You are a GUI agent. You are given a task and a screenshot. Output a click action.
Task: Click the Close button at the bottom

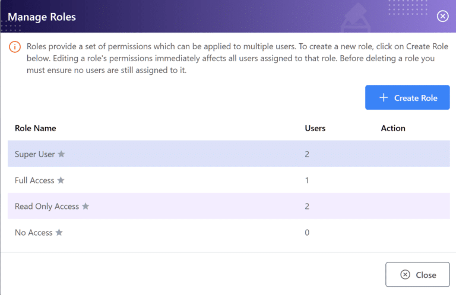[417, 274]
